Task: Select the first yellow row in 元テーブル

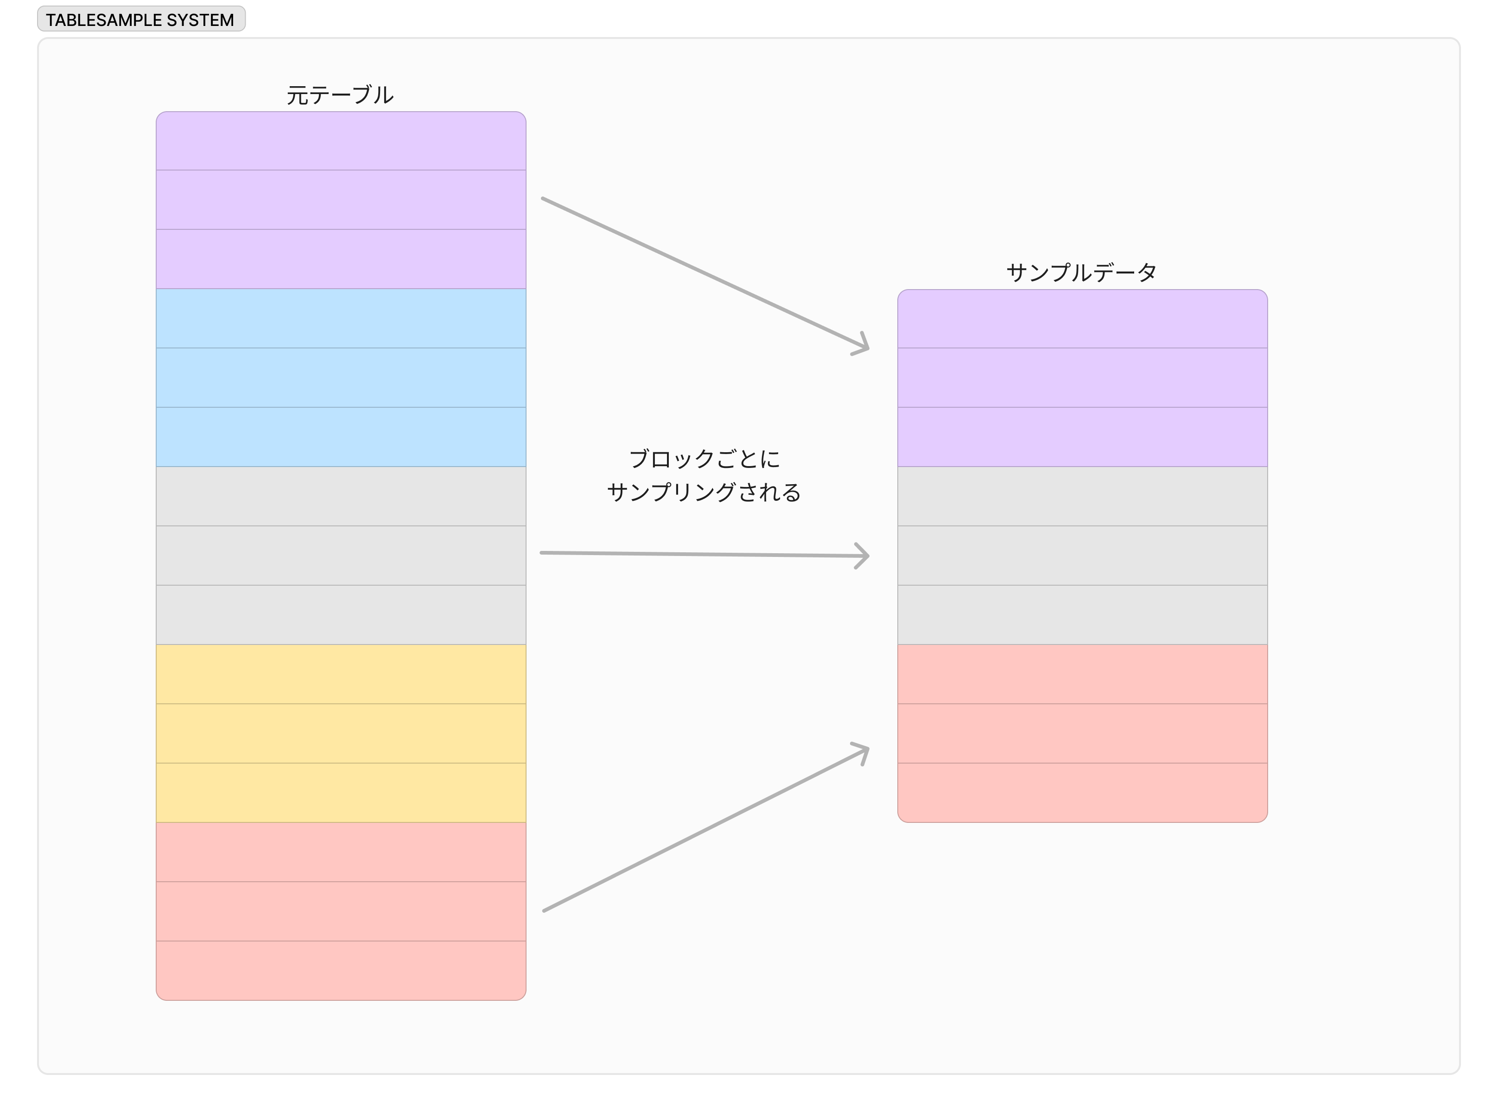Action: point(341,675)
